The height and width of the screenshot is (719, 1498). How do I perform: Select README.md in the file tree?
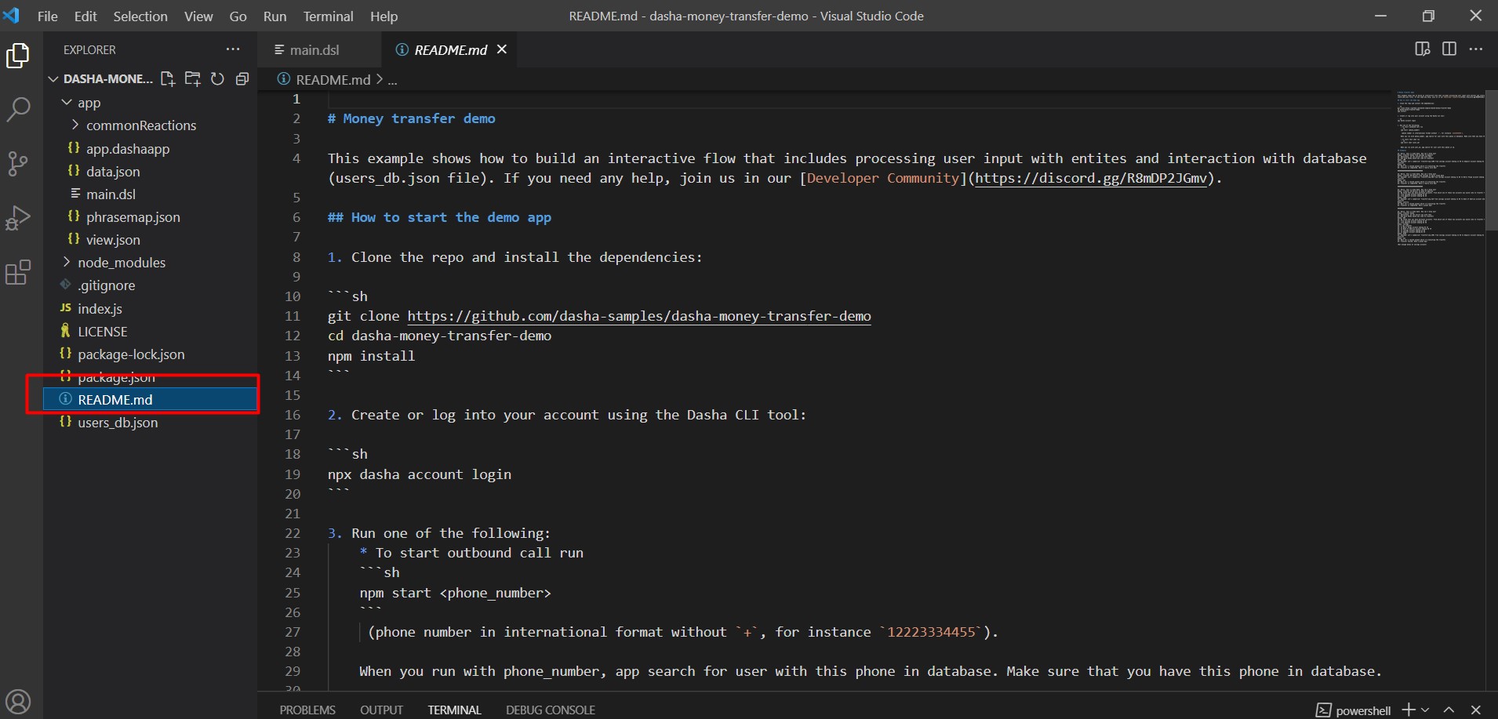[150, 400]
